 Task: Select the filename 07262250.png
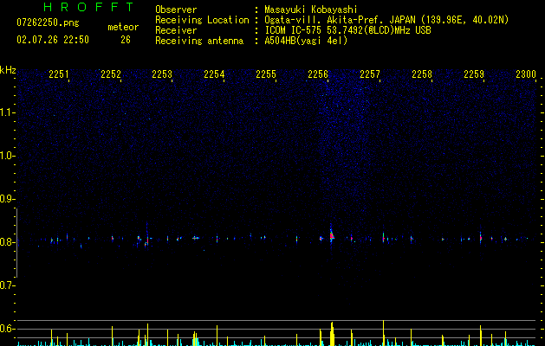coord(48,22)
